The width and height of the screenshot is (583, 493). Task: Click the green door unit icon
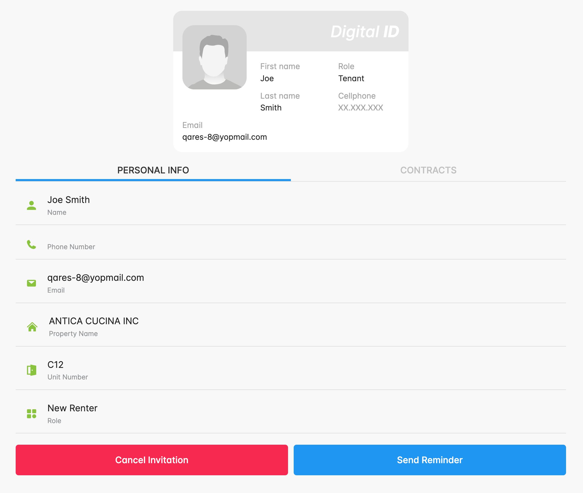(32, 370)
